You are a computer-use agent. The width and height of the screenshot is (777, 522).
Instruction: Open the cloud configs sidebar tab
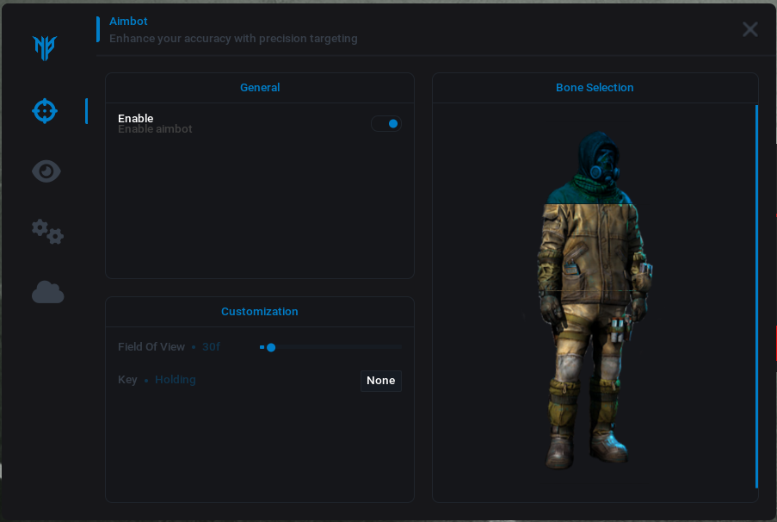click(x=48, y=293)
